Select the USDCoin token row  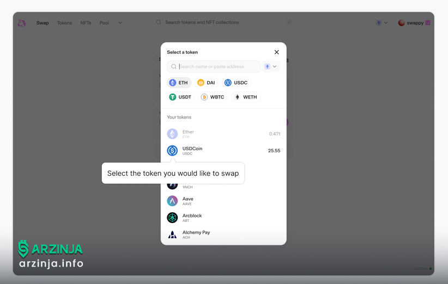pos(223,151)
